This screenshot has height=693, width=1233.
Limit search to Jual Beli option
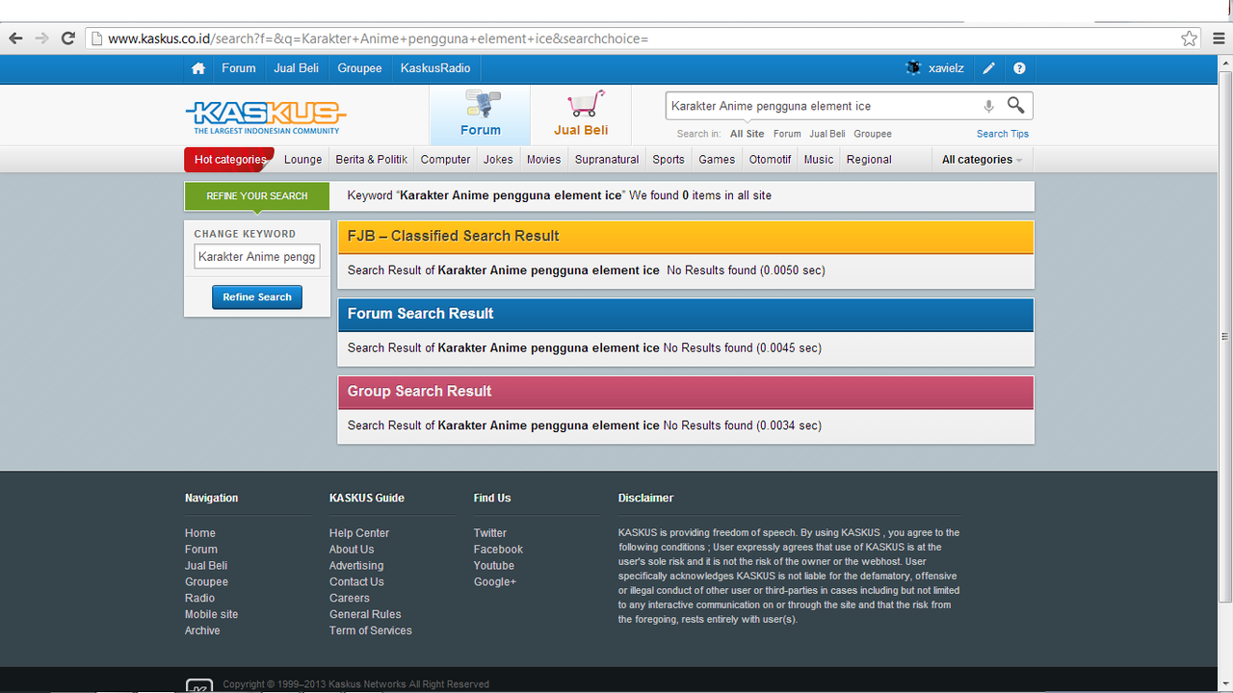pyautogui.click(x=827, y=134)
